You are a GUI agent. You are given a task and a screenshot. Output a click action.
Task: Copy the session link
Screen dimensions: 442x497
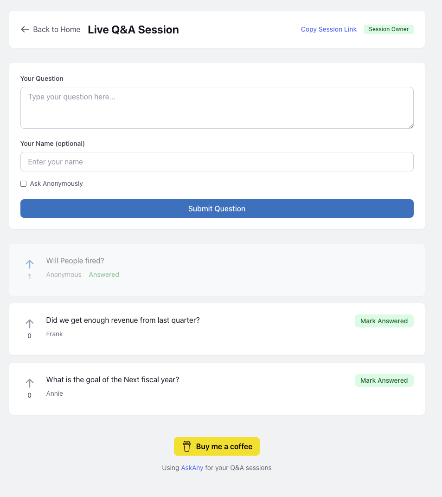coord(328,29)
